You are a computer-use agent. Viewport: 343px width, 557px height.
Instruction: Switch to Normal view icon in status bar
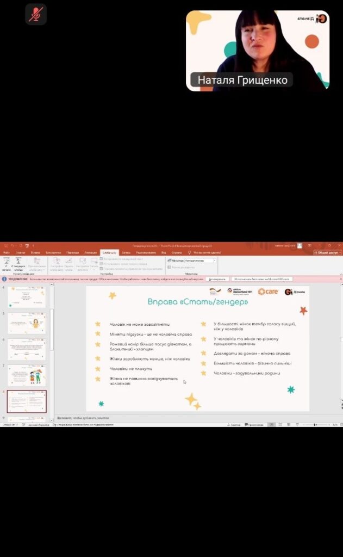tap(271, 424)
